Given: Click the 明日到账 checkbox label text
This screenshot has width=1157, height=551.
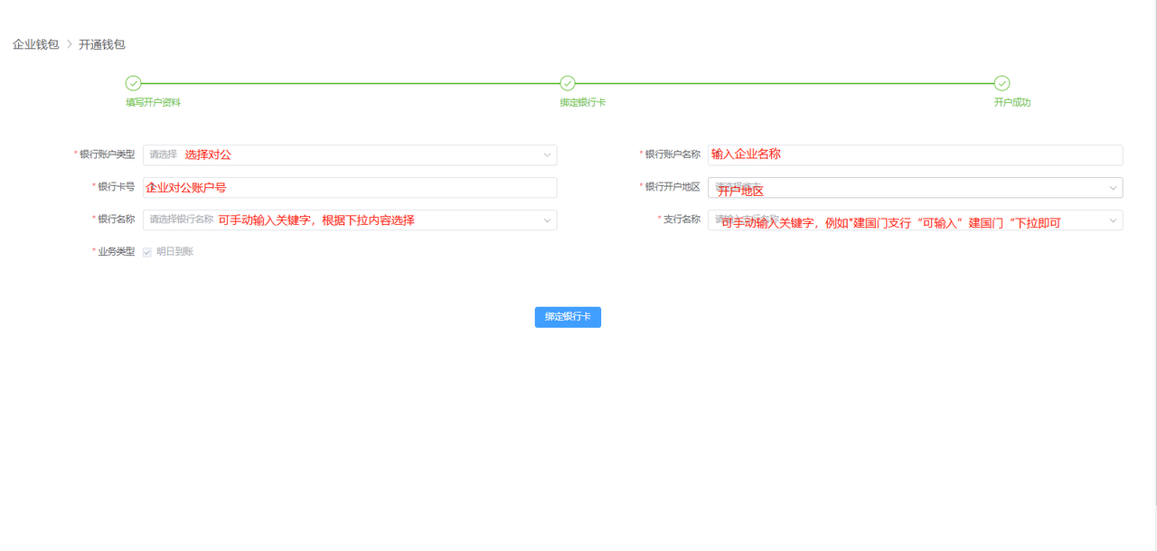Looking at the screenshot, I should pyautogui.click(x=174, y=252).
